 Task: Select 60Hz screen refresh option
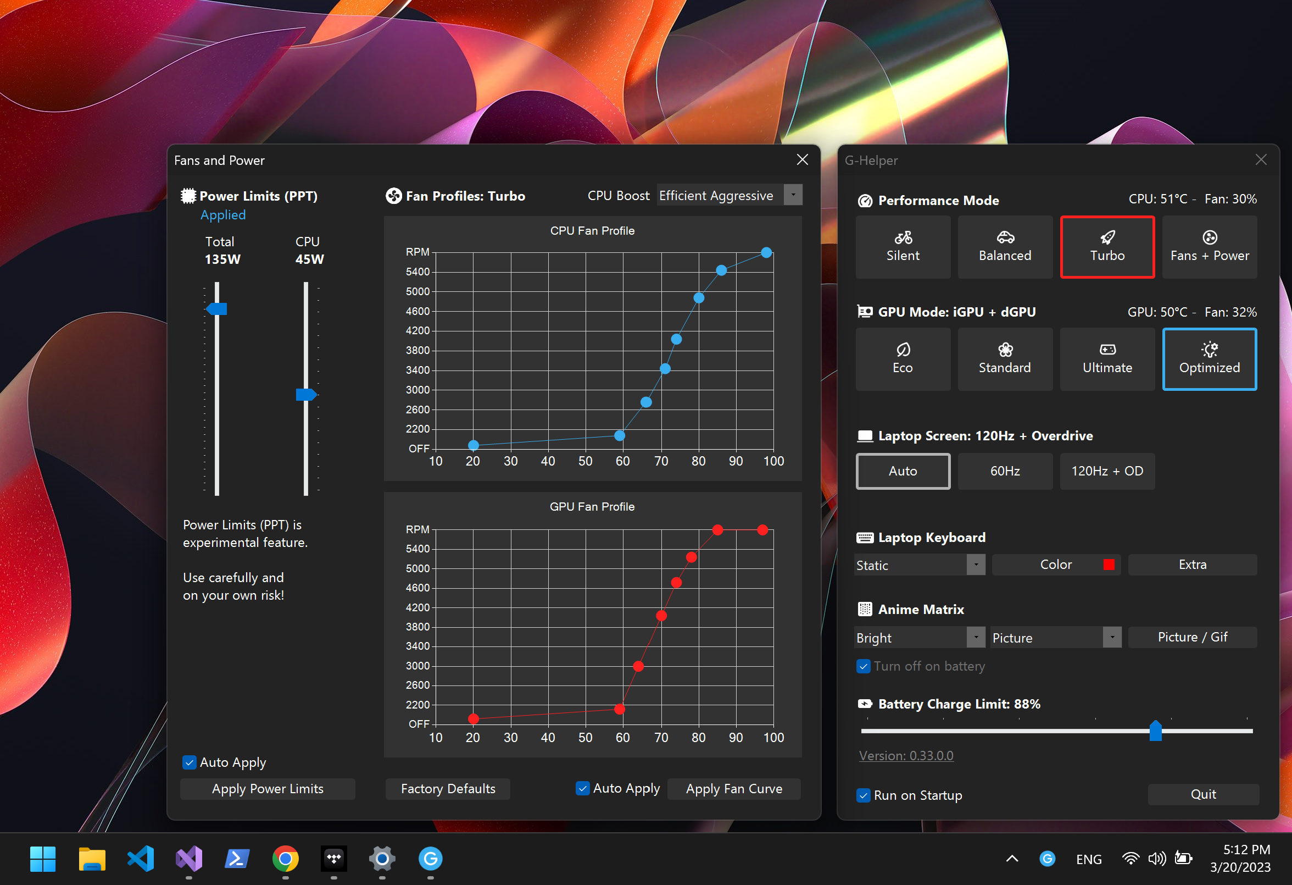[1005, 471]
